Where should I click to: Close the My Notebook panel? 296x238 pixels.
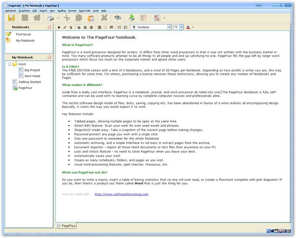click(49, 57)
